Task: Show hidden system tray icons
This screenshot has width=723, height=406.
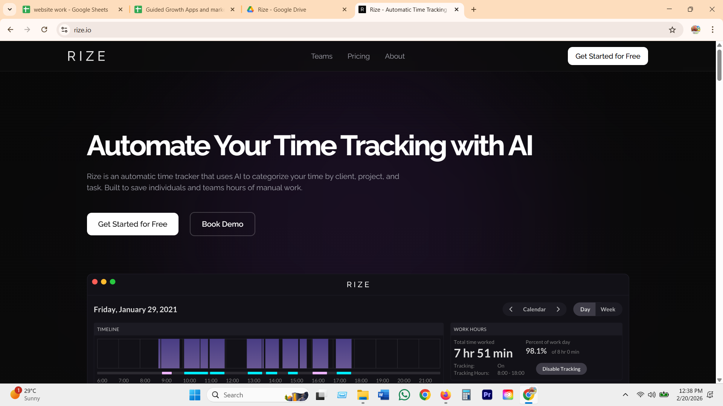Action: 625,395
